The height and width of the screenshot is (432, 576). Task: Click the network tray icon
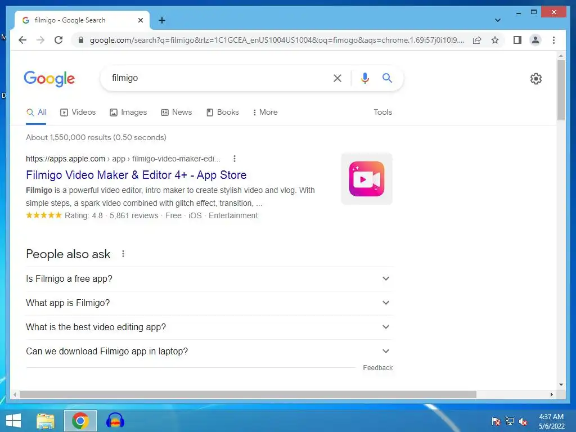click(x=510, y=421)
